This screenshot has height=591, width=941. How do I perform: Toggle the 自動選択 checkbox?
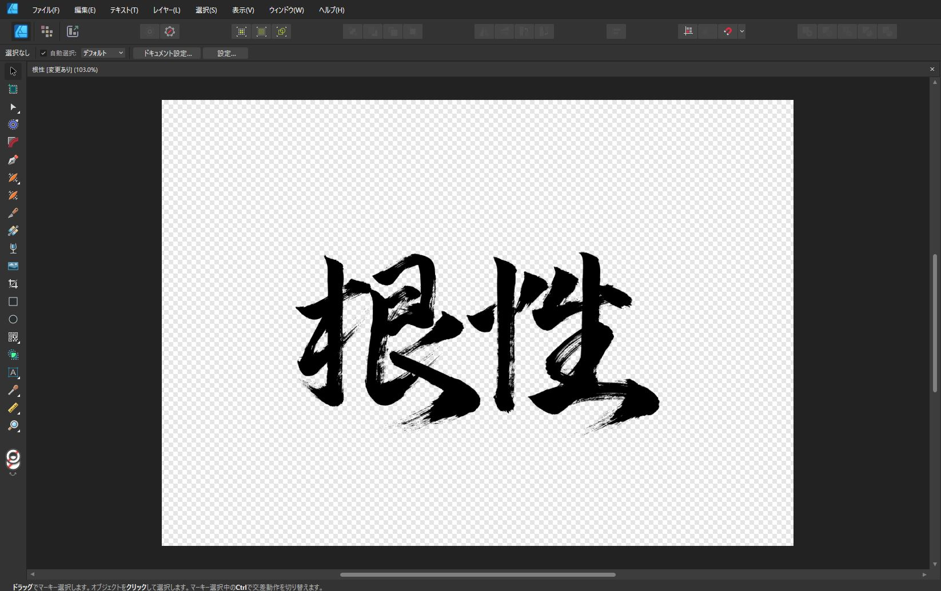[x=43, y=53]
